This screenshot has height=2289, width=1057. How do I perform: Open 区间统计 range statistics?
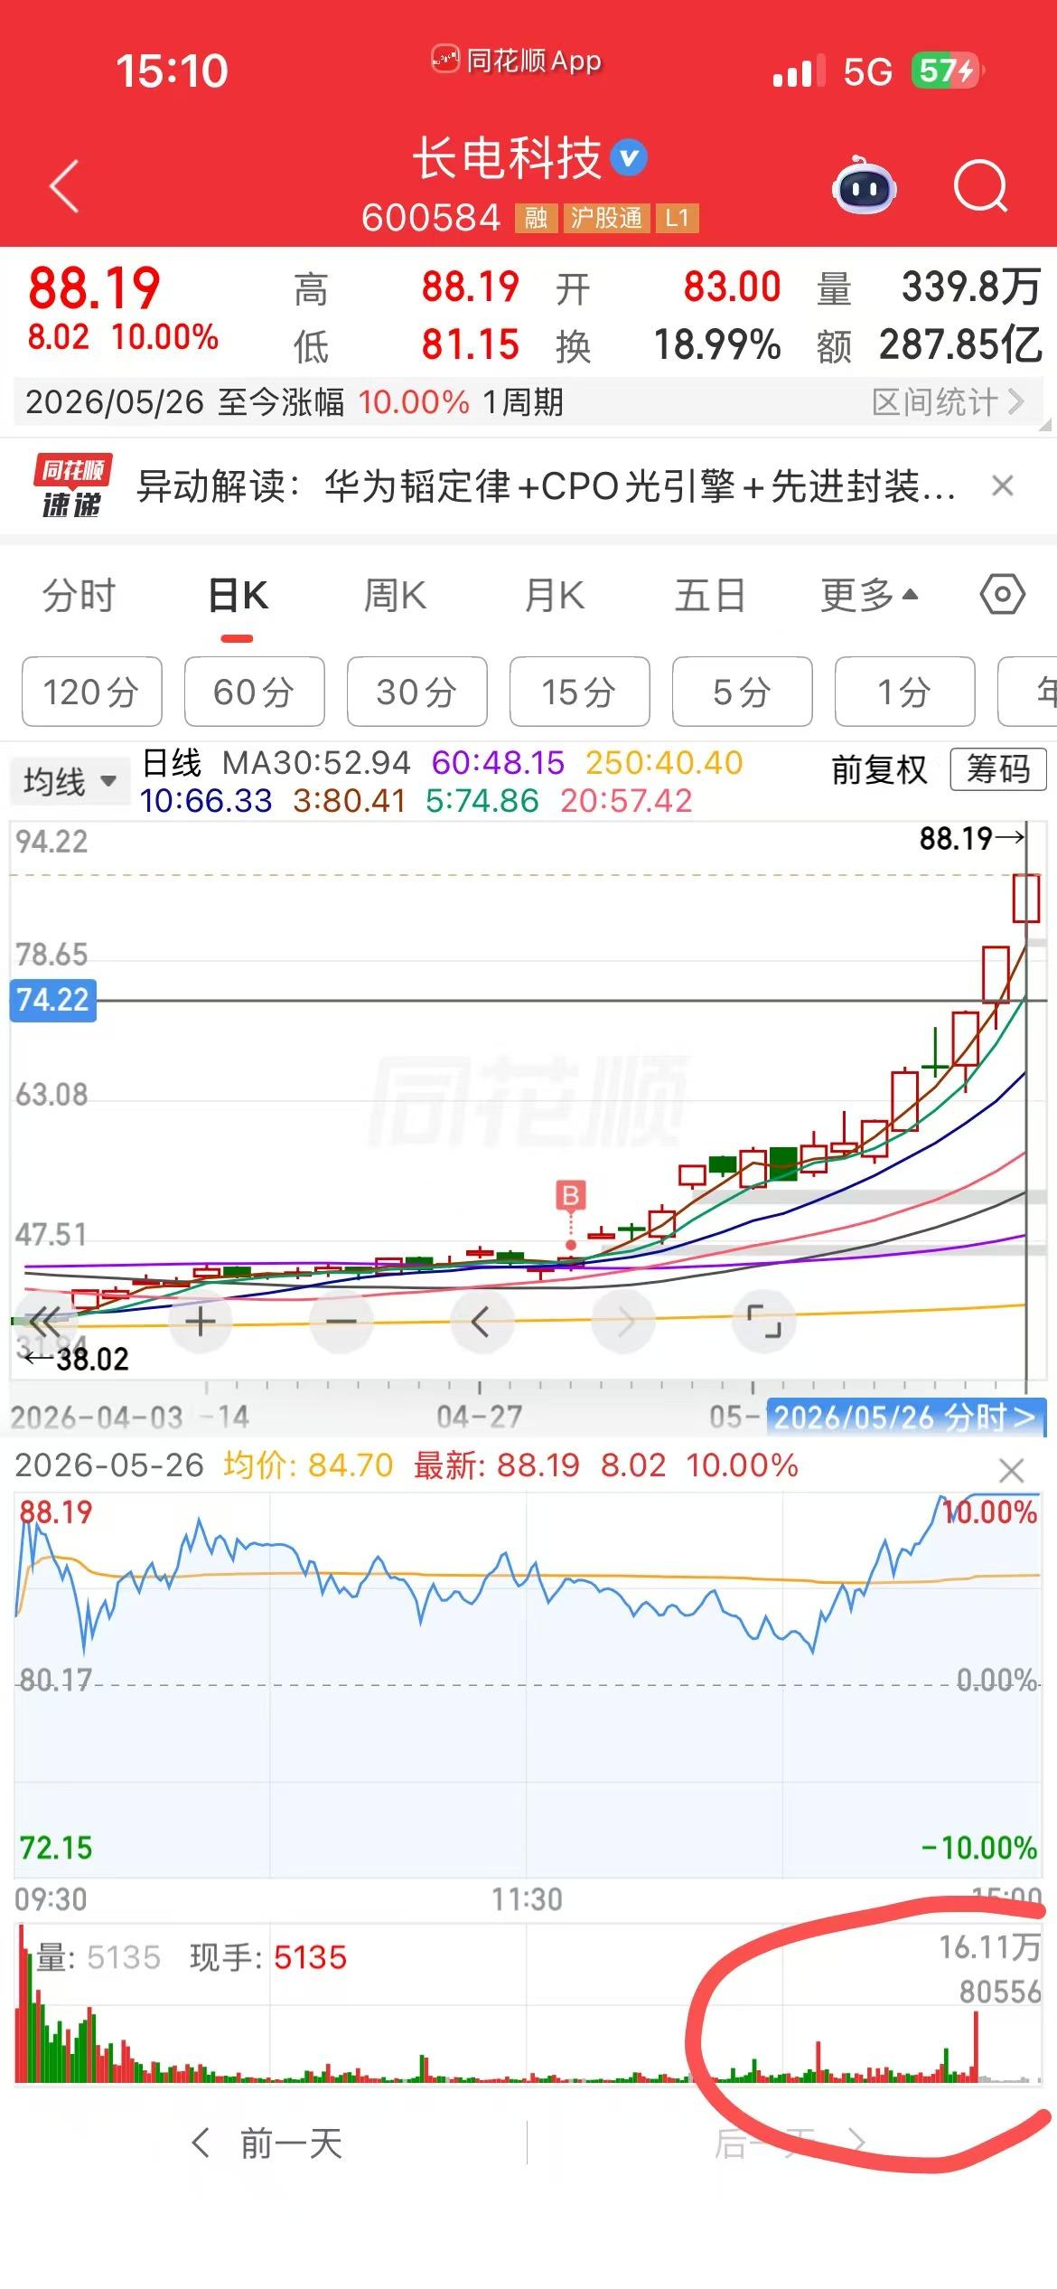click(x=948, y=401)
